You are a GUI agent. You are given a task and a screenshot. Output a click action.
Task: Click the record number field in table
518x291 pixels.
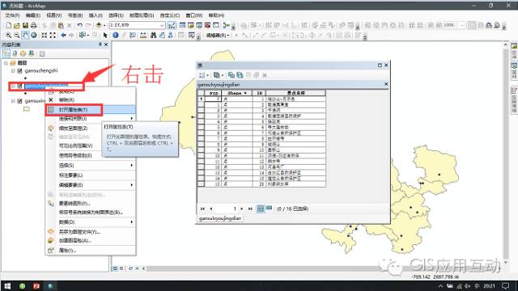click(227, 209)
